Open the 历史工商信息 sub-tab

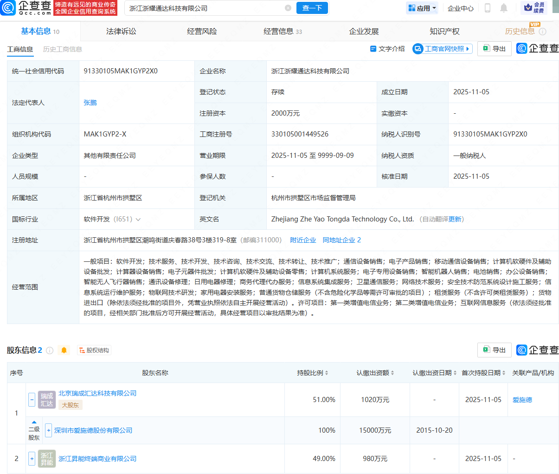coord(62,49)
